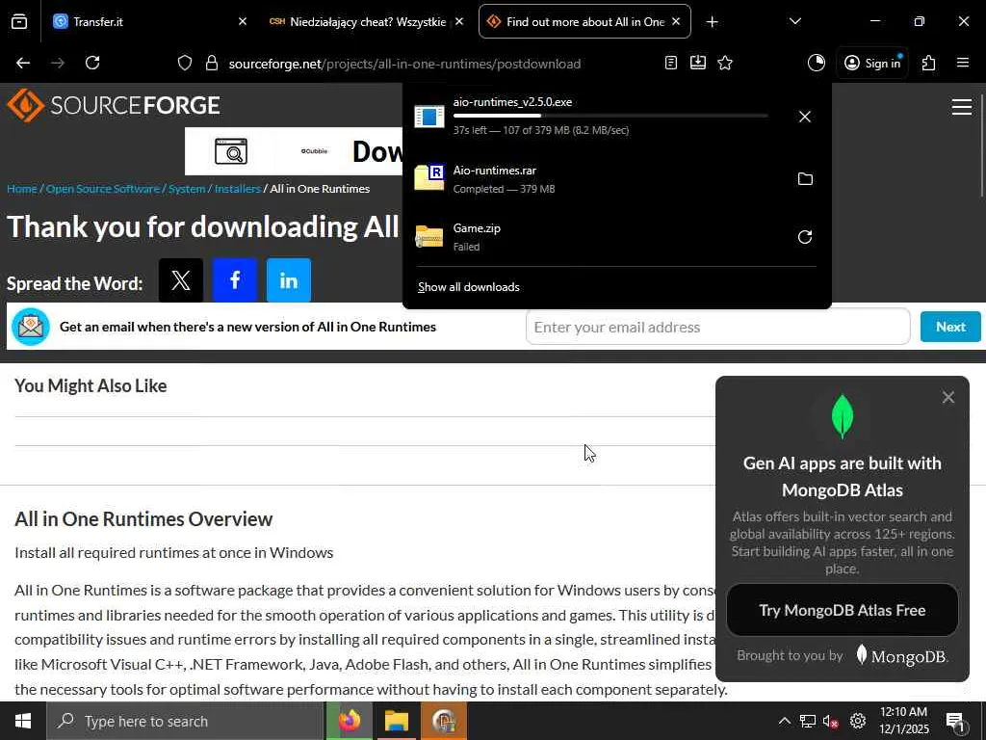Image resolution: width=986 pixels, height=740 pixels.
Task: Open the extensions puzzle icon
Action: 928,63
